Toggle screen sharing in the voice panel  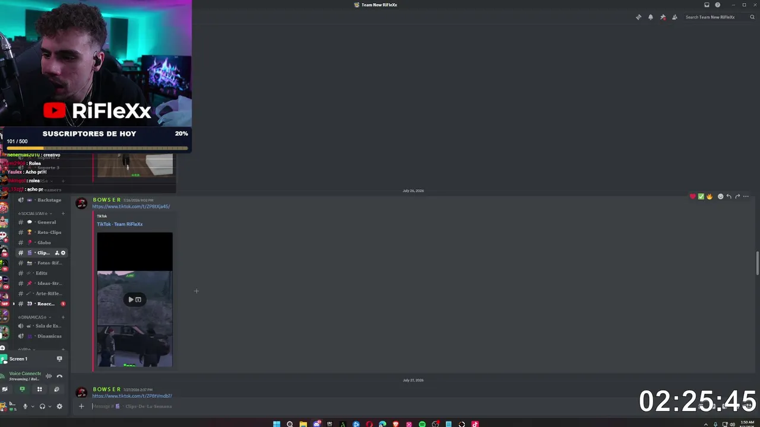pos(22,389)
